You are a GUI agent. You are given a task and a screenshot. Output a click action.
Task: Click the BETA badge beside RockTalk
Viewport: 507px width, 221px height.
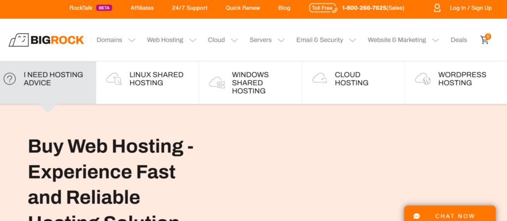click(x=104, y=8)
